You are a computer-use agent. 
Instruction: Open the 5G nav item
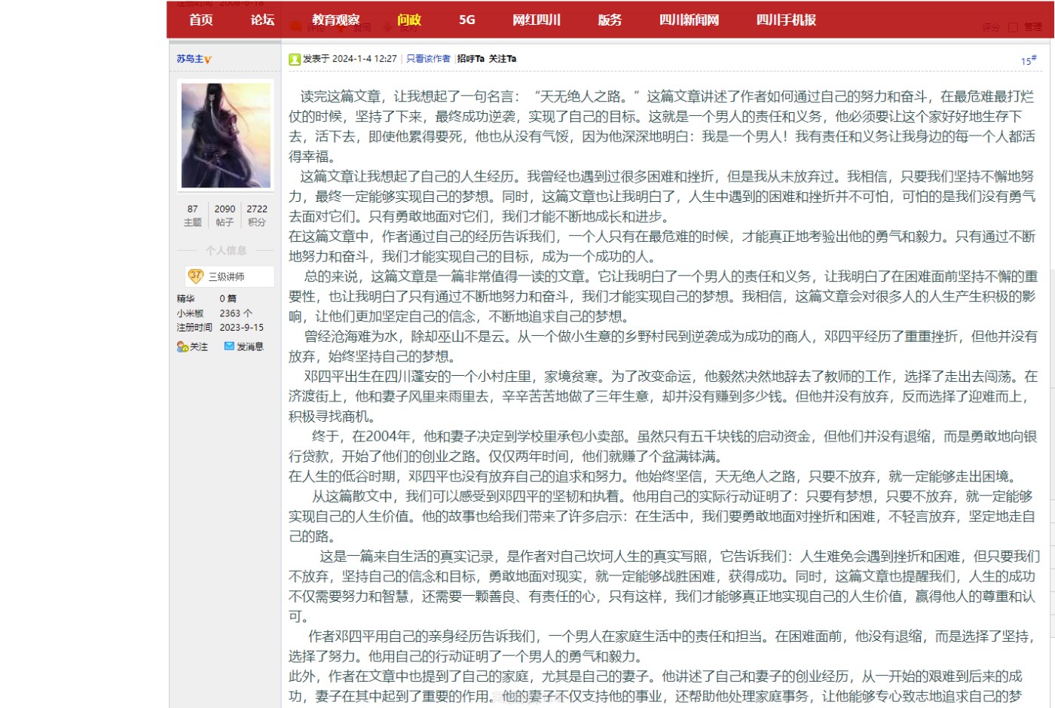[x=467, y=20]
